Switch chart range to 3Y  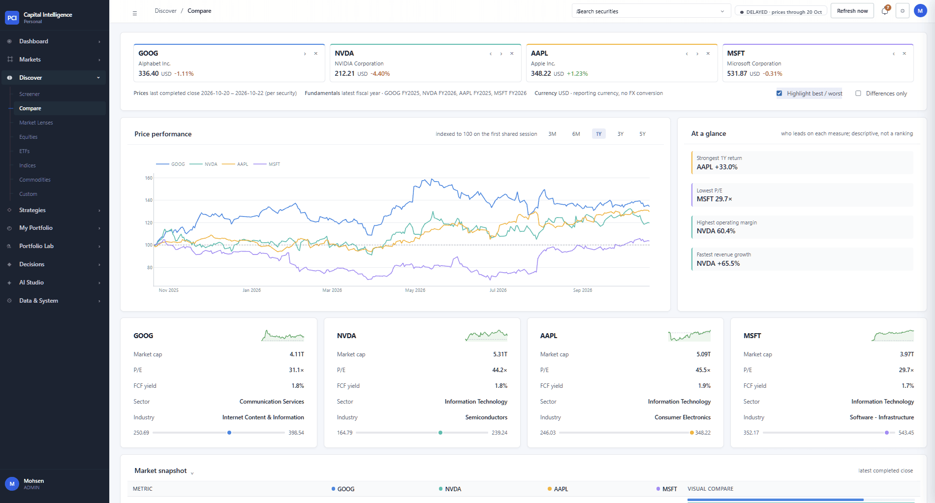tap(621, 134)
